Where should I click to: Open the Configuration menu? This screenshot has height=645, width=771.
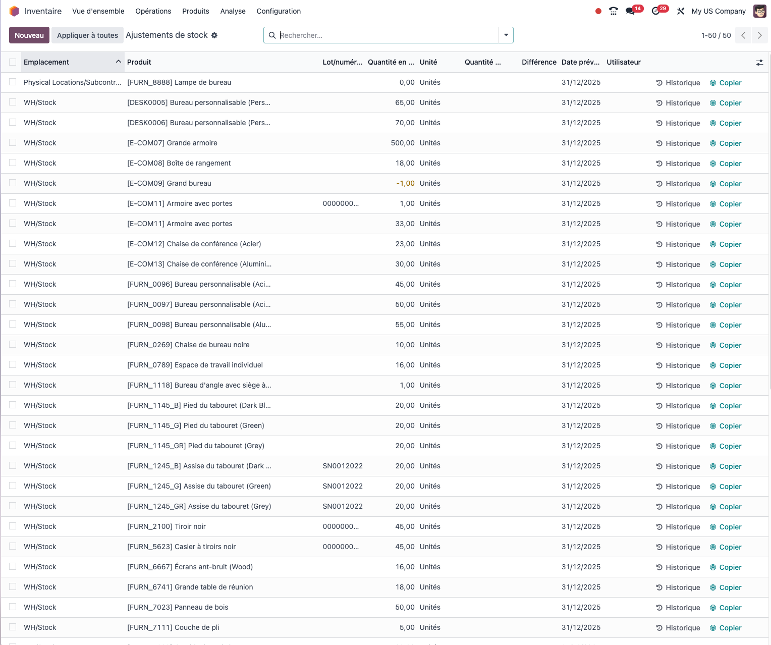click(279, 11)
